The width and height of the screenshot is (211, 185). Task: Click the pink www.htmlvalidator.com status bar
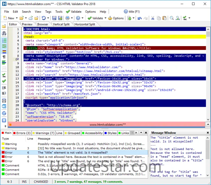point(108,125)
